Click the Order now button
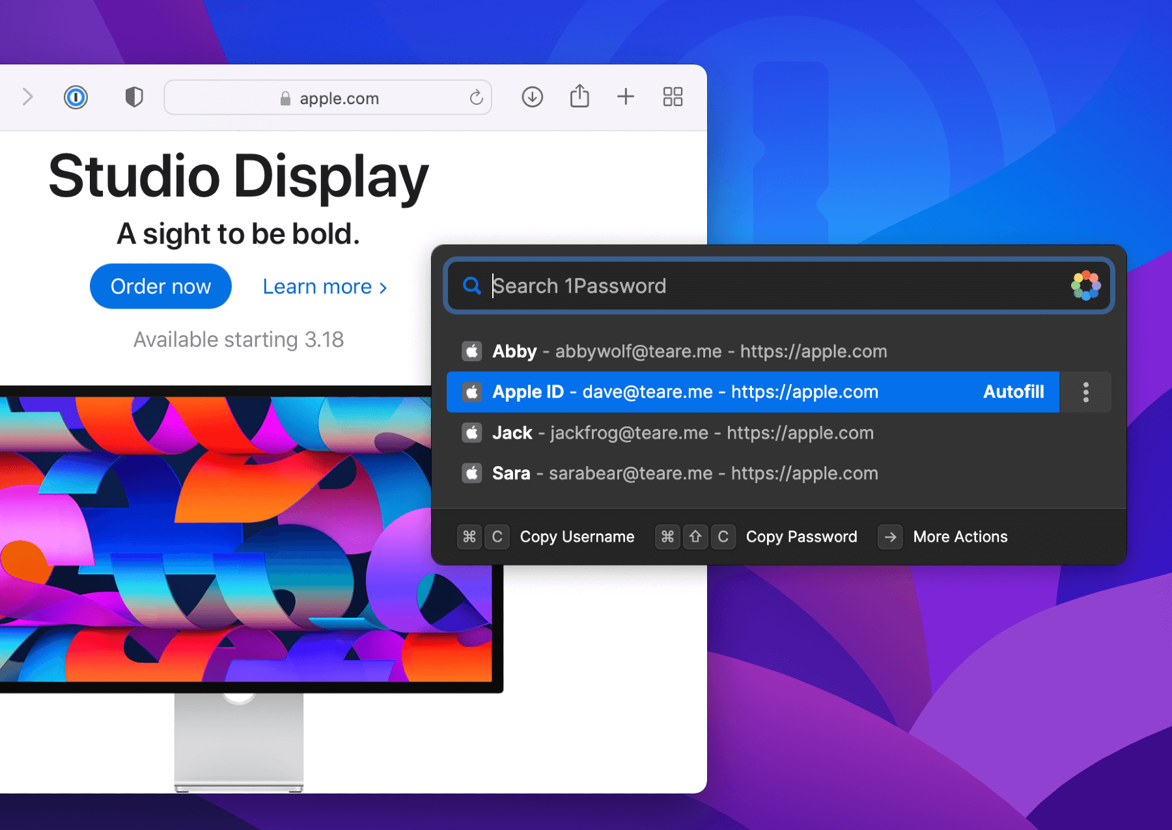This screenshot has height=830, width=1172. click(x=160, y=286)
